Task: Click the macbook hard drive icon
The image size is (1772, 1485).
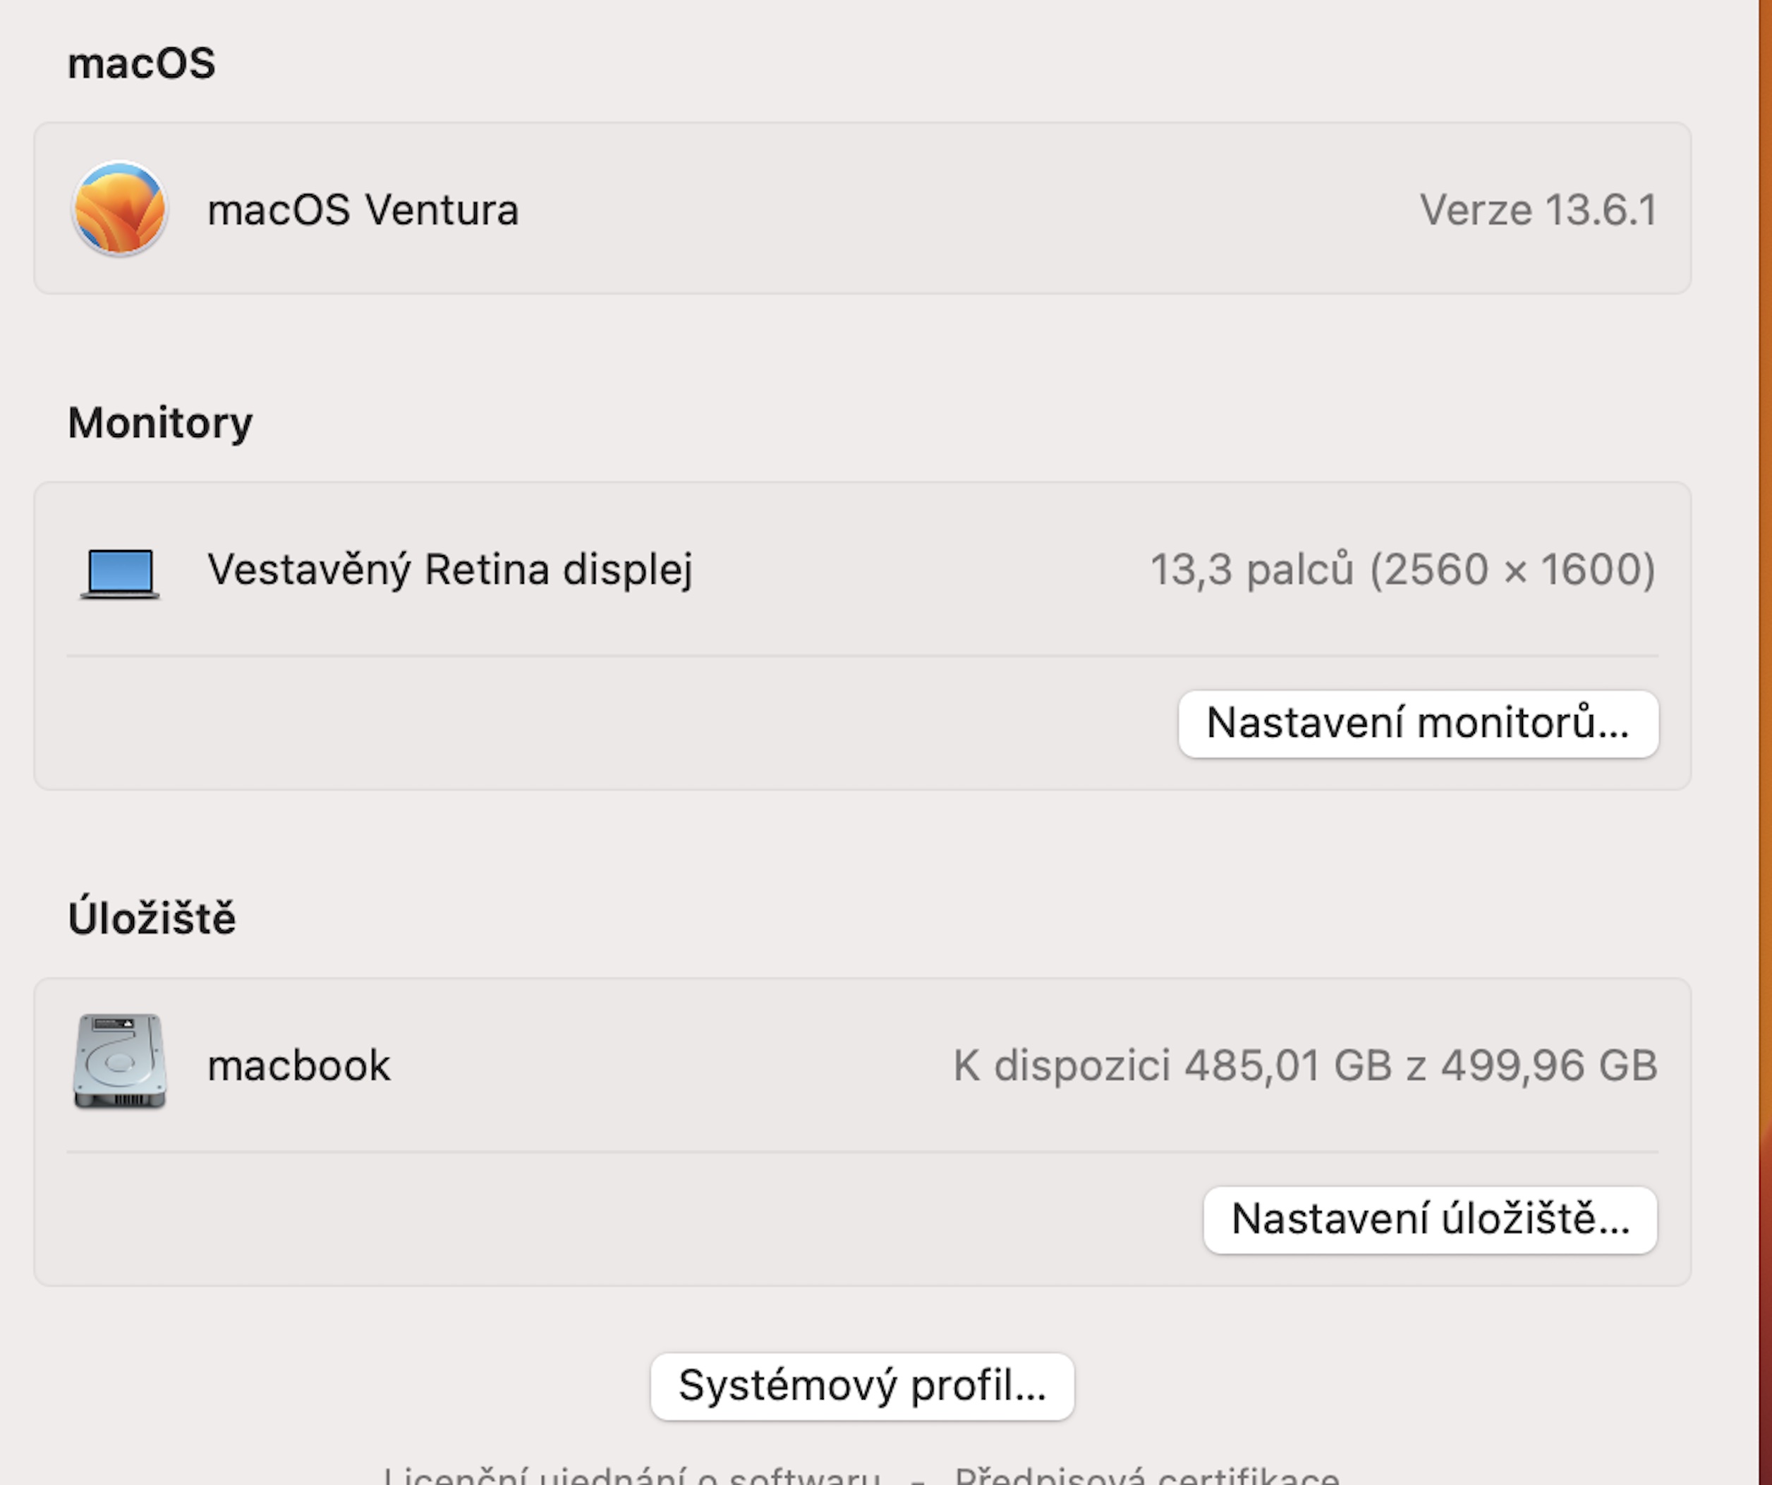Action: point(119,1061)
